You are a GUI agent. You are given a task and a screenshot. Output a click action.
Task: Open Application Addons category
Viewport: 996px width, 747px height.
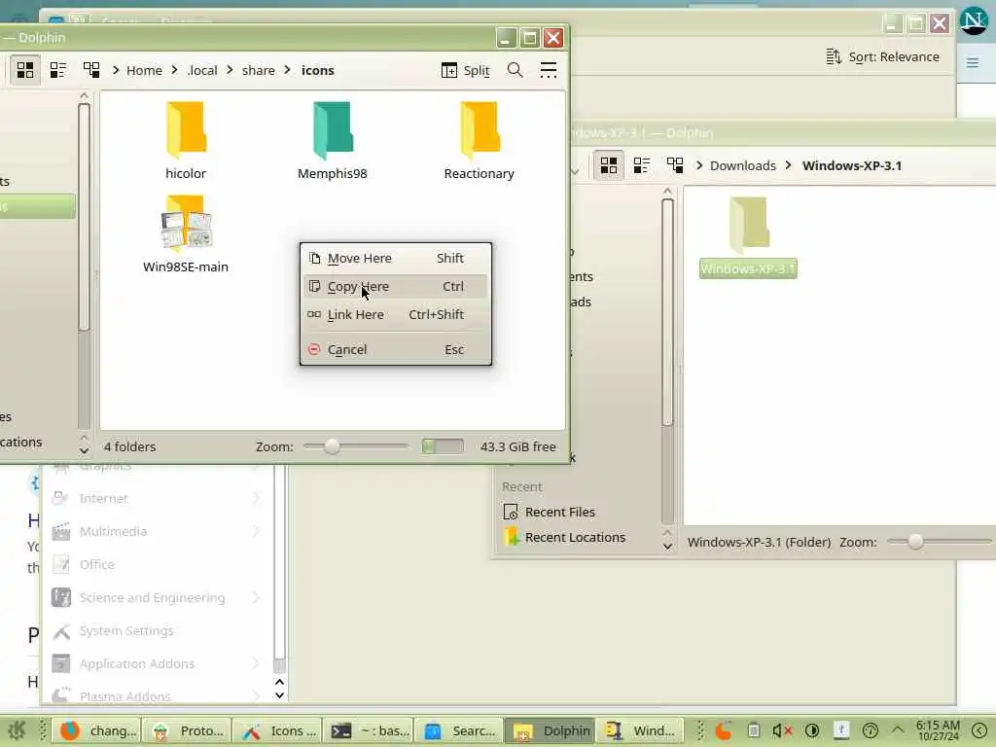coord(157,663)
